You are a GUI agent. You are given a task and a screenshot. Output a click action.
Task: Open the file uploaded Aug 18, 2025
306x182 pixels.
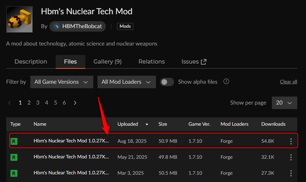pos(71,141)
